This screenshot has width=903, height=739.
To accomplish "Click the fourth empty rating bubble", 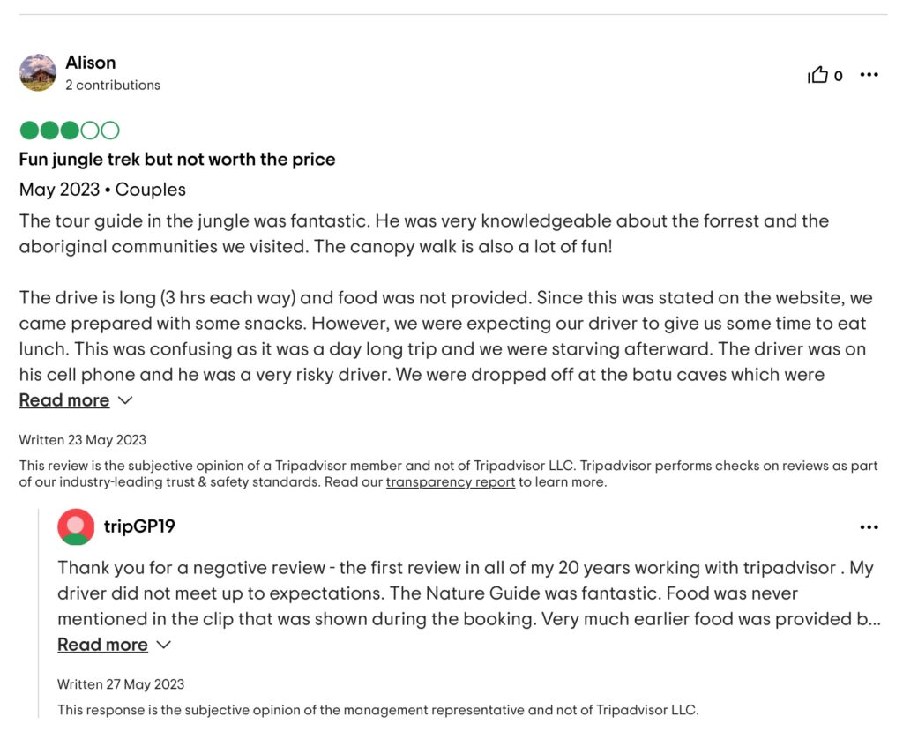I will tap(90, 131).
